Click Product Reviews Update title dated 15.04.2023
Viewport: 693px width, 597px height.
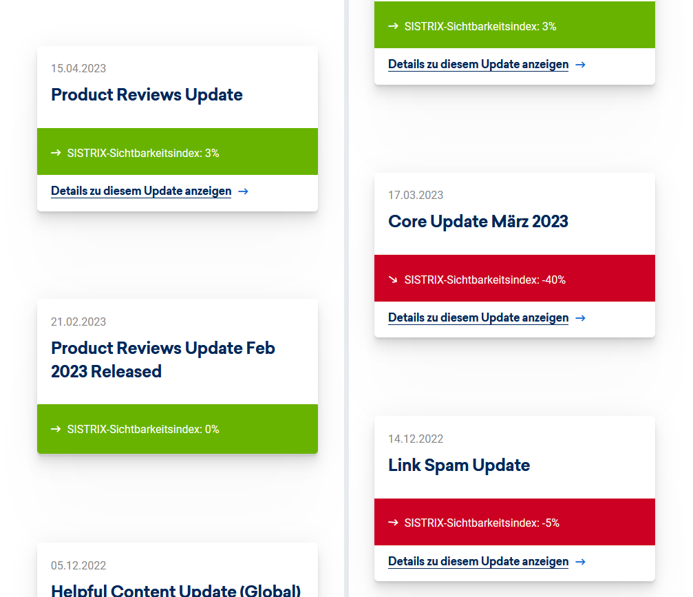pyautogui.click(x=147, y=95)
